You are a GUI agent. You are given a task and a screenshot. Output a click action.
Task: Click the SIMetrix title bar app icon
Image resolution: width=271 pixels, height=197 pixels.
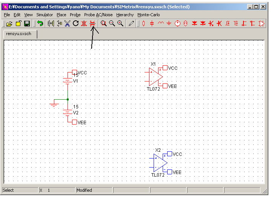click(x=5, y=7)
